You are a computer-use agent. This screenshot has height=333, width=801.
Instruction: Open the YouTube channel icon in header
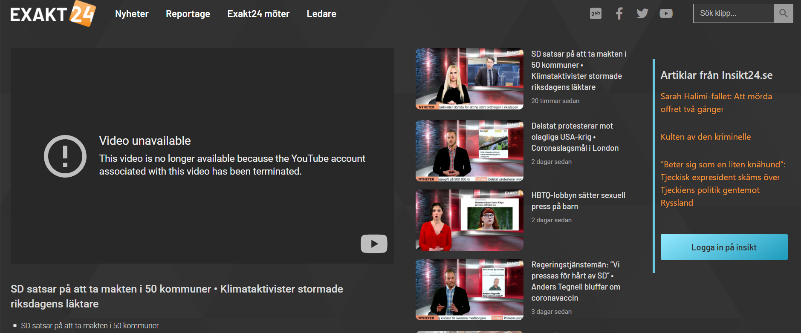click(x=666, y=14)
